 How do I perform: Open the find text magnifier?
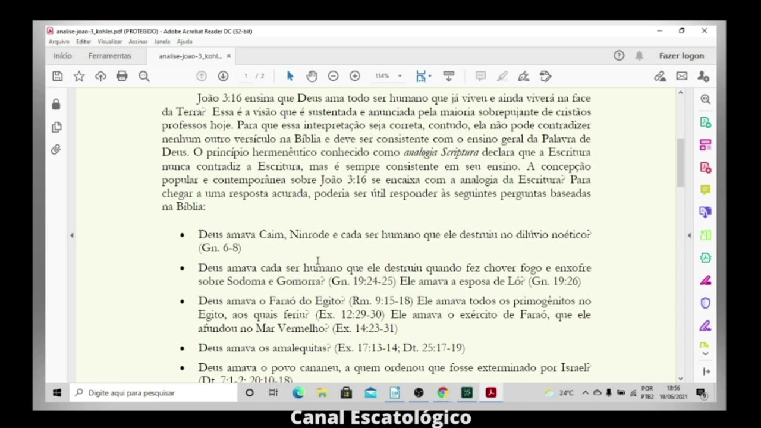click(x=144, y=76)
